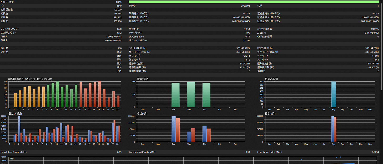This screenshot has height=164, width=383.
Task: Click the 'OnTester 結果' label
Action: (265, 37)
